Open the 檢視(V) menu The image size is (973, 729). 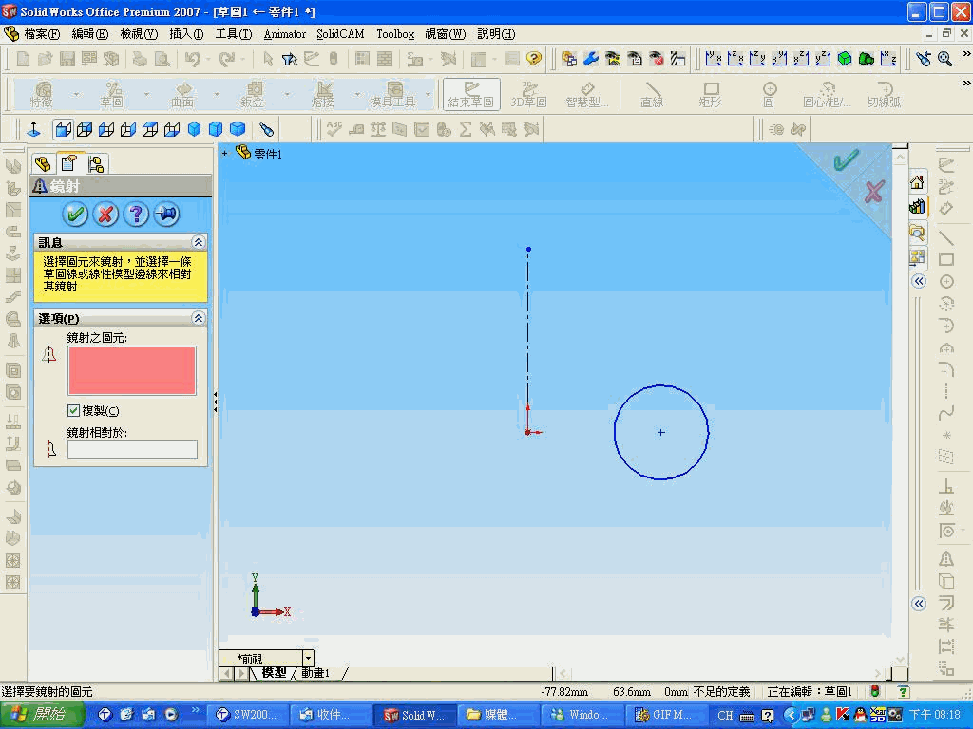click(139, 34)
